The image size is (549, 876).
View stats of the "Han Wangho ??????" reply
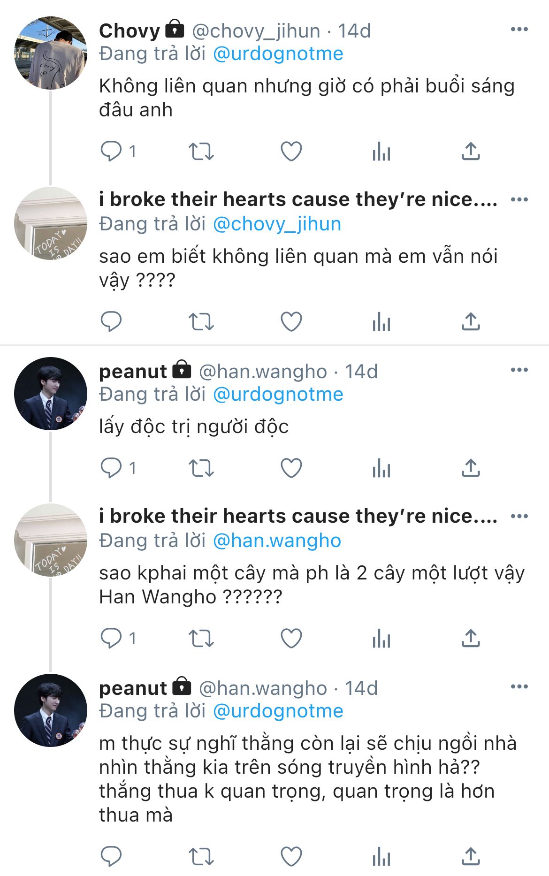click(381, 639)
